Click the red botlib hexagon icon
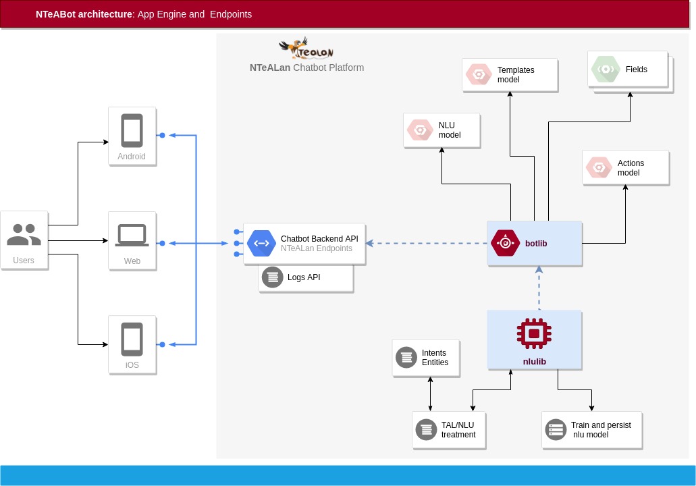 [x=506, y=243]
